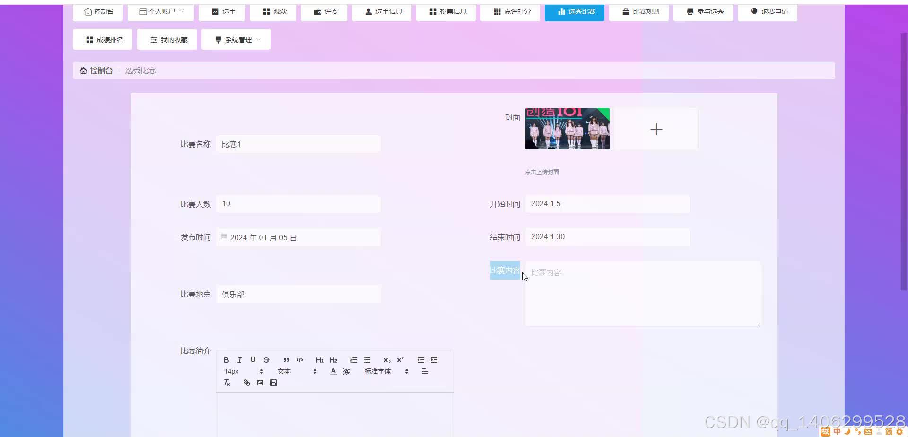
Task: Click the input method keyboard icon
Action: [868, 431]
